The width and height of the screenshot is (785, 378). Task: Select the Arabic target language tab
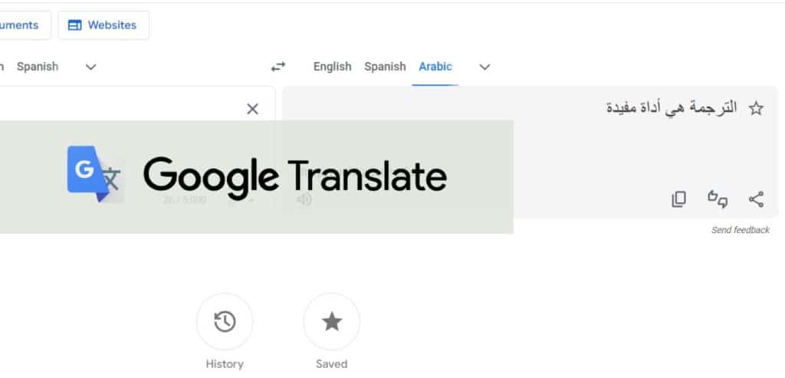pos(435,67)
